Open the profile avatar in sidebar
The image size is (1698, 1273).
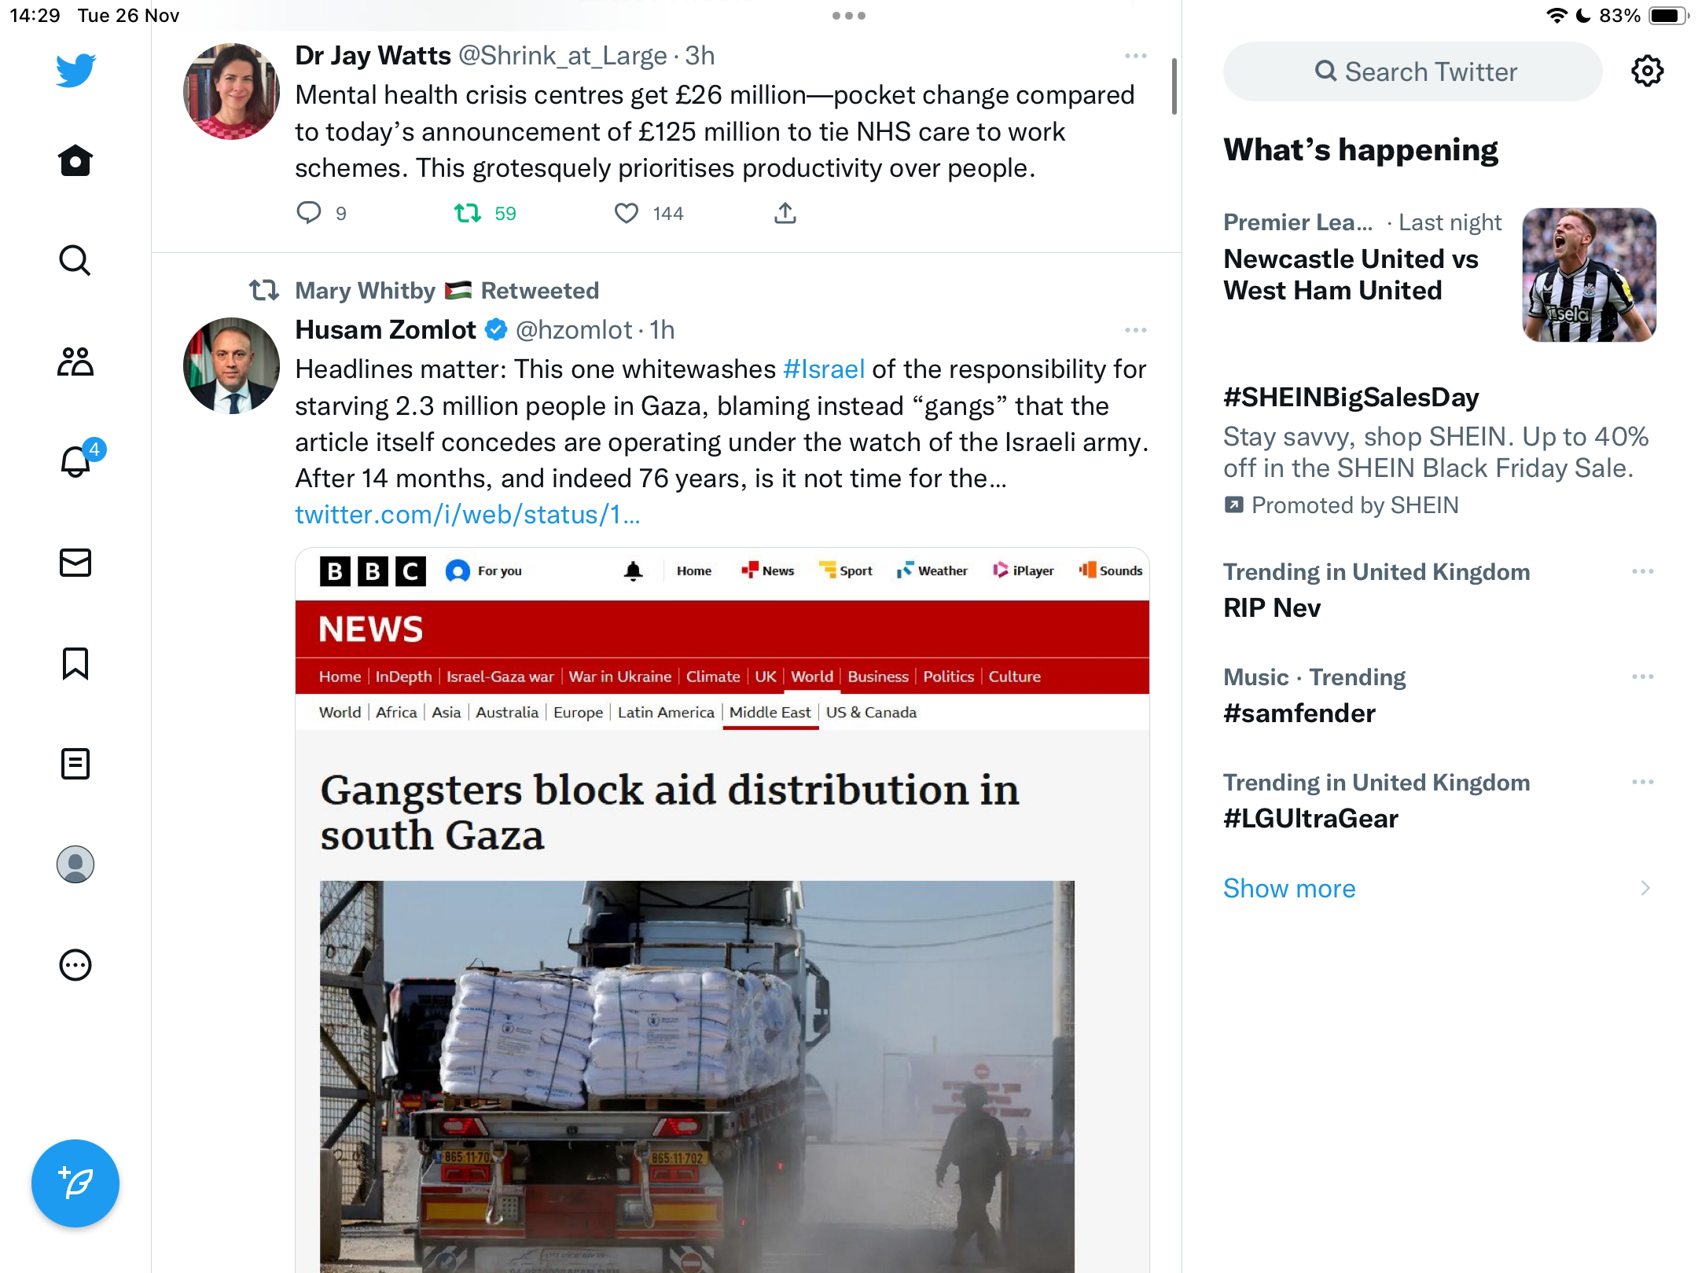(x=75, y=864)
